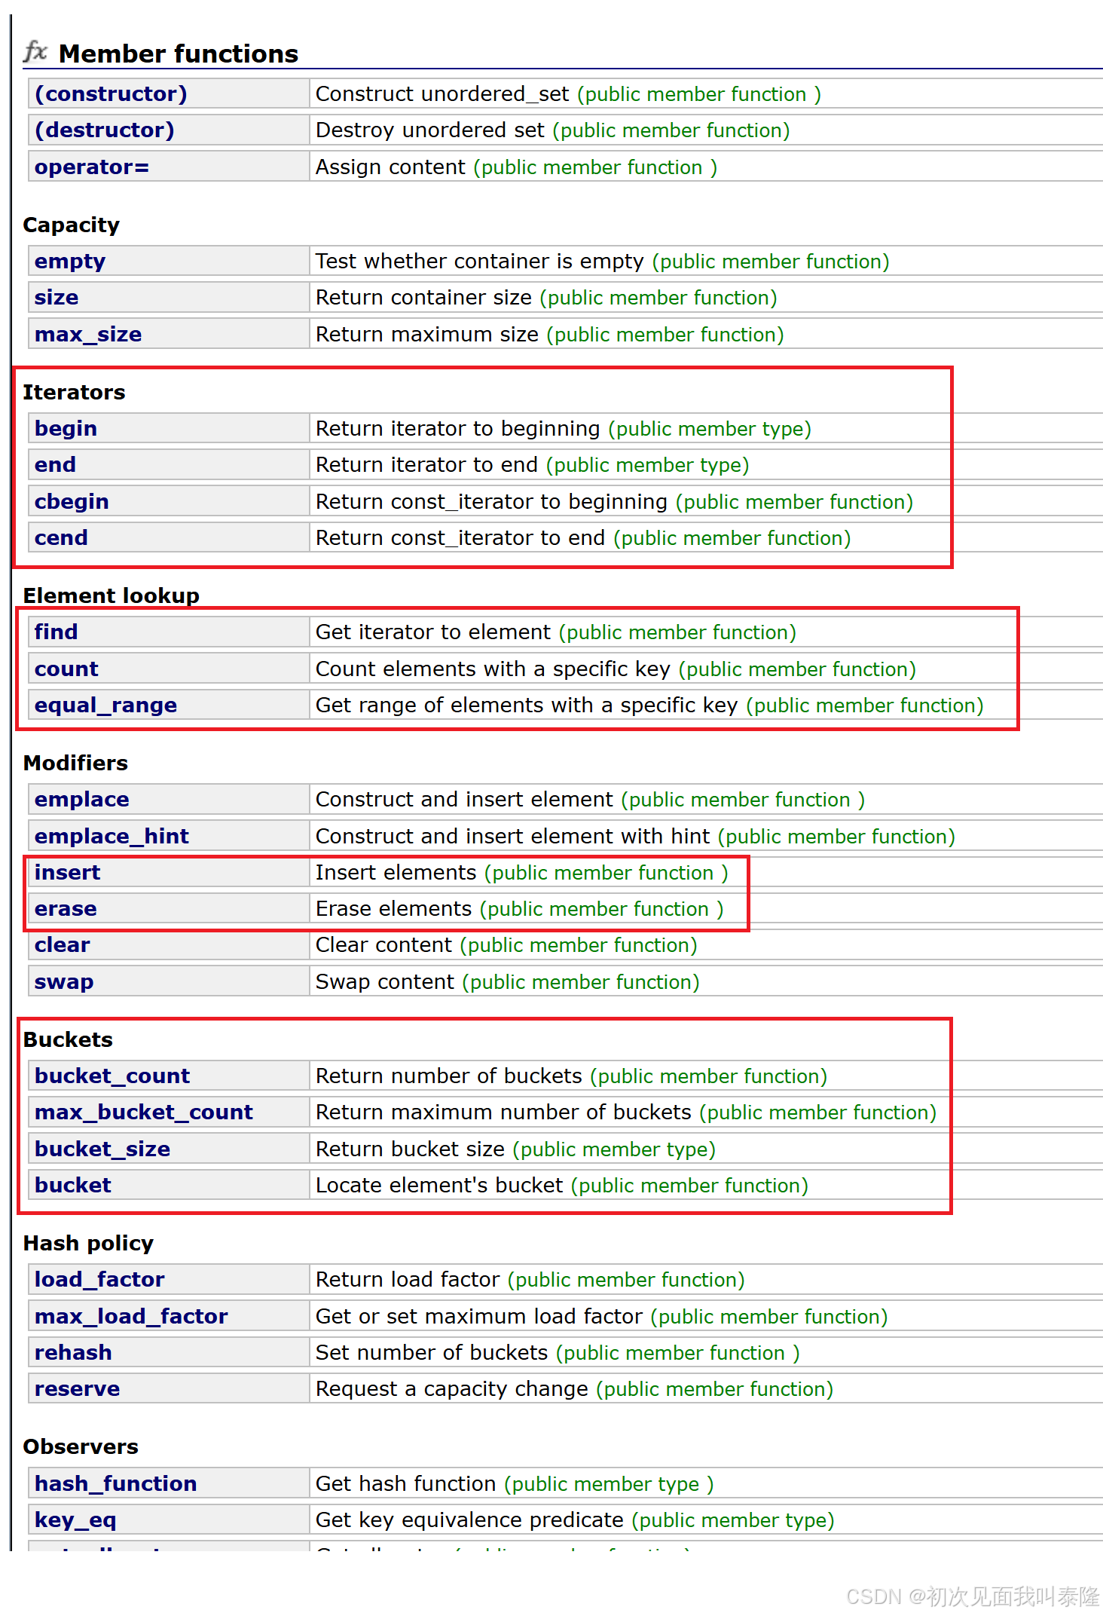Open the find function link
The width and height of the screenshot is (1103, 1616).
(57, 632)
